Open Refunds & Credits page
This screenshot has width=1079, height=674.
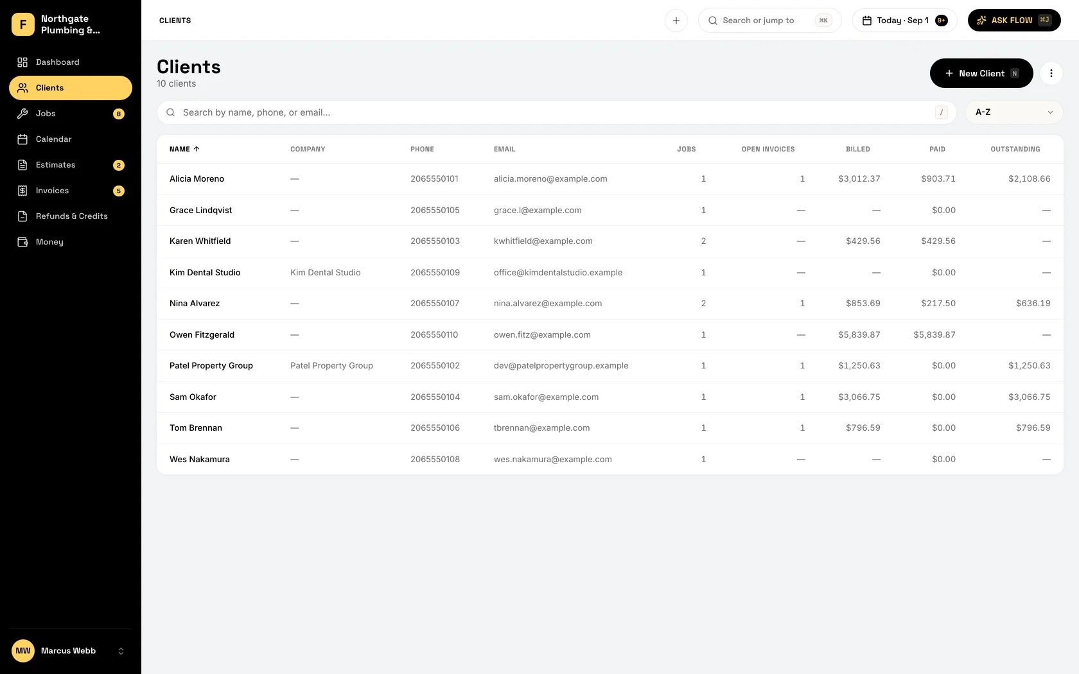[x=71, y=216]
